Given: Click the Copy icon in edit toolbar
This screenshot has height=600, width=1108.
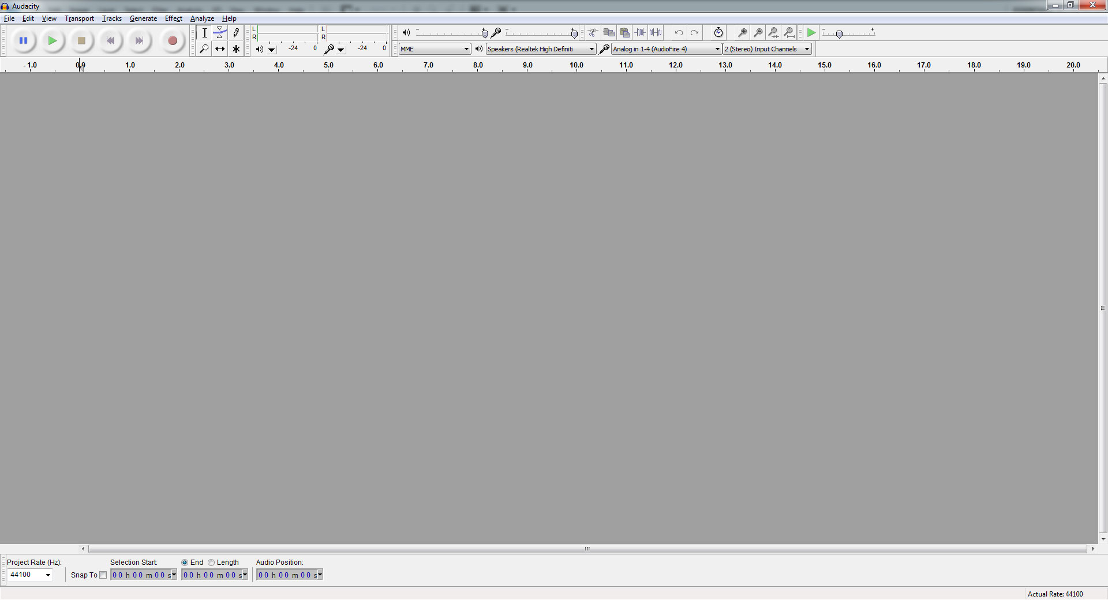Looking at the screenshot, I should coord(609,33).
